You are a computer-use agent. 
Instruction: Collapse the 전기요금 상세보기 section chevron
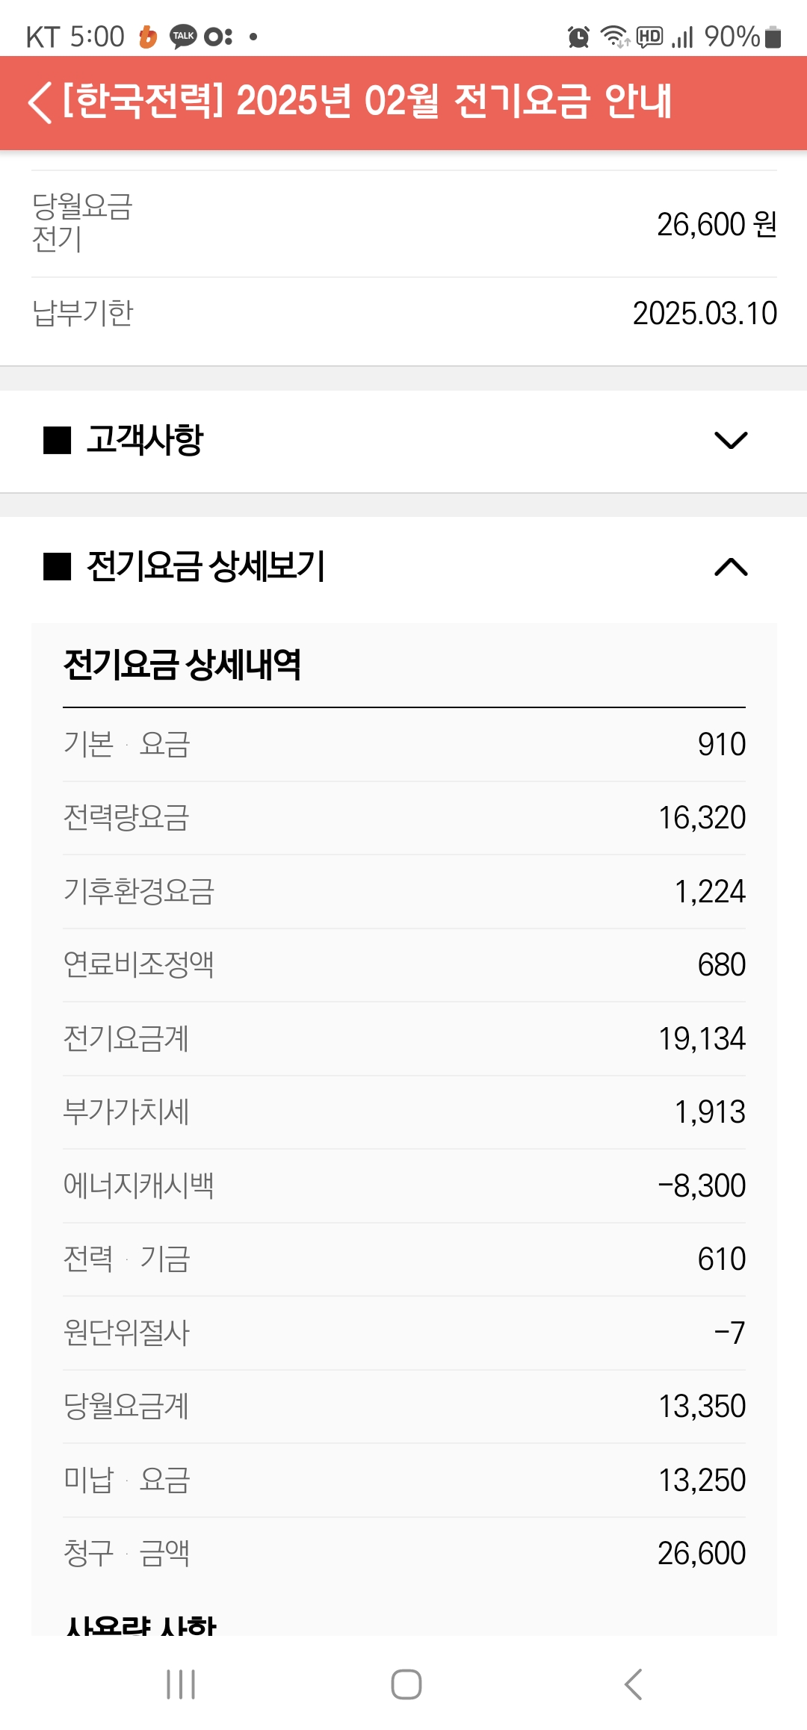[731, 568]
